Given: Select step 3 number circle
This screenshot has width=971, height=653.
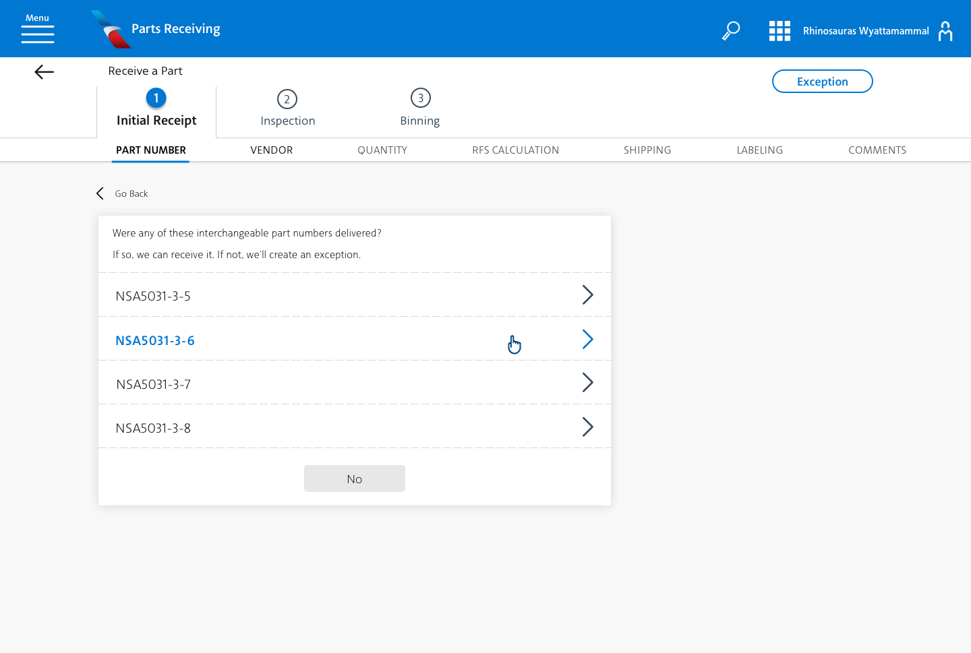Looking at the screenshot, I should pos(421,98).
